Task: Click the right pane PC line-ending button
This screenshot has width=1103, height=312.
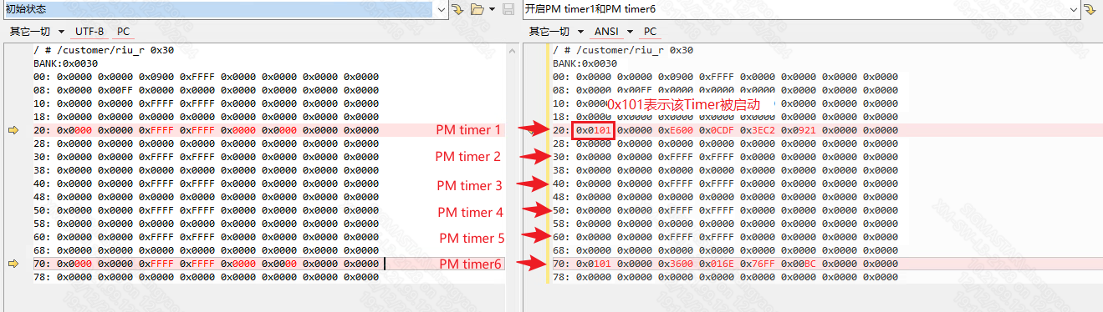Action: [x=650, y=32]
